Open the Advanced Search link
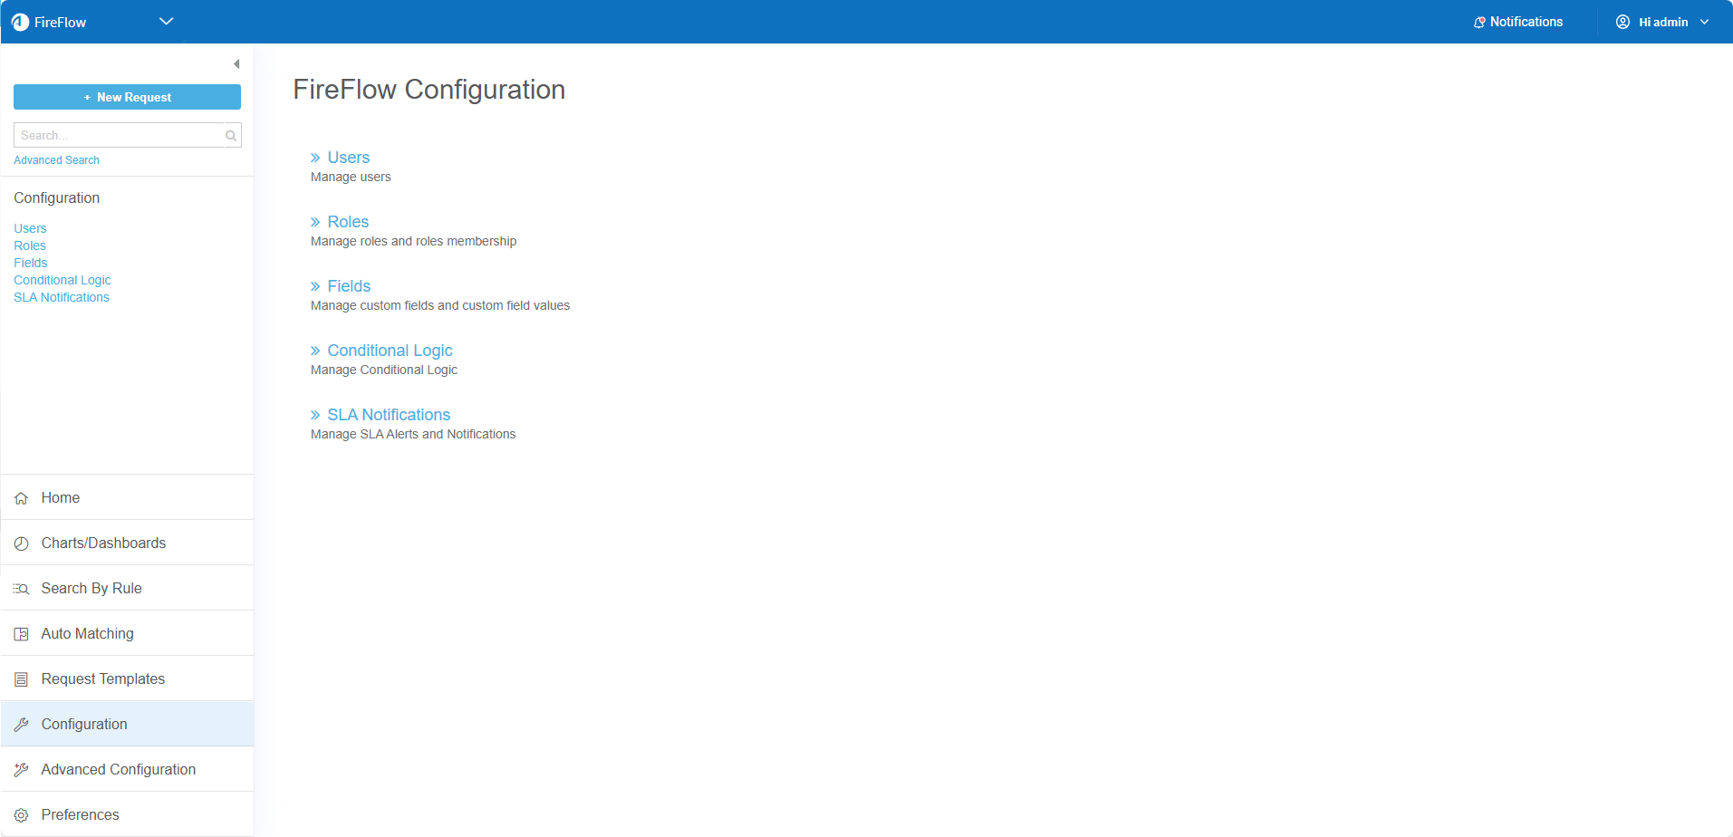This screenshot has height=837, width=1733. (x=56, y=160)
